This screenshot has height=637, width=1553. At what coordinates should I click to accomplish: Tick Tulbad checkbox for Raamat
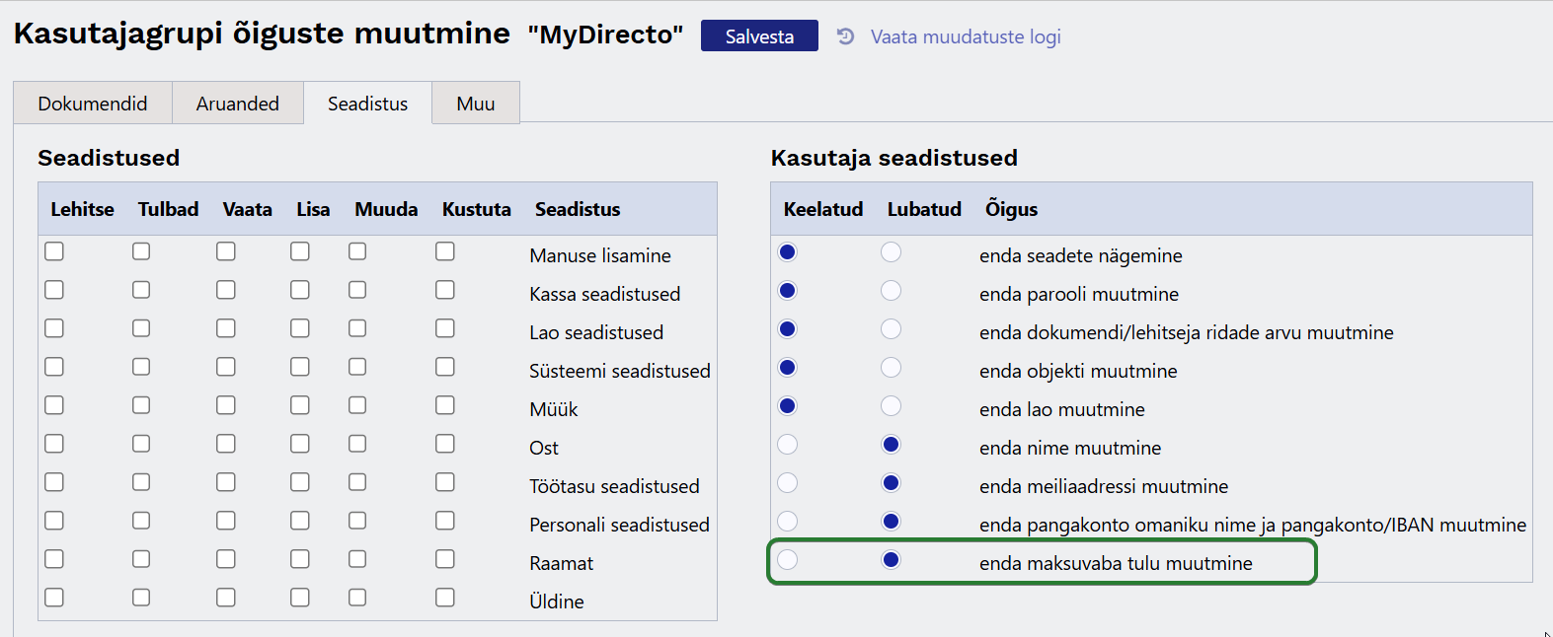pos(141,559)
